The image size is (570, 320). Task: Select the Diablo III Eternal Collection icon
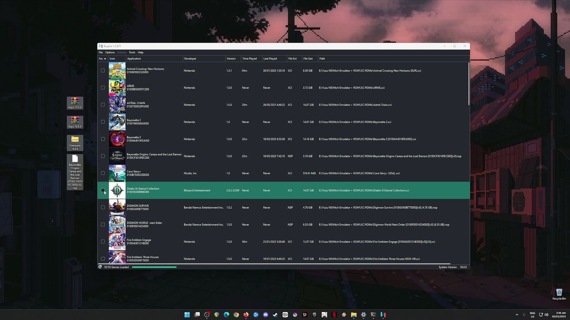tap(117, 190)
